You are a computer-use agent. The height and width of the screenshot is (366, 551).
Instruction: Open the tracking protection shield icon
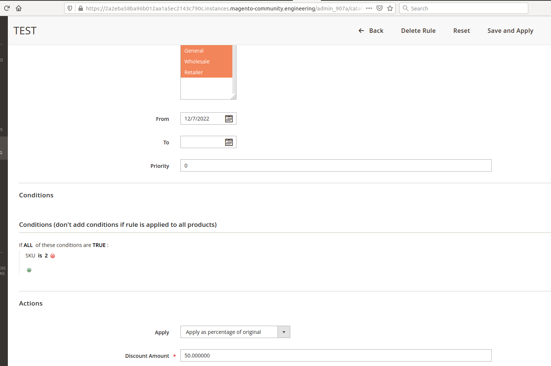[70, 8]
